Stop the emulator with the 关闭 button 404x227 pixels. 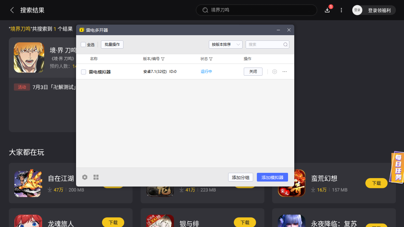point(253,71)
